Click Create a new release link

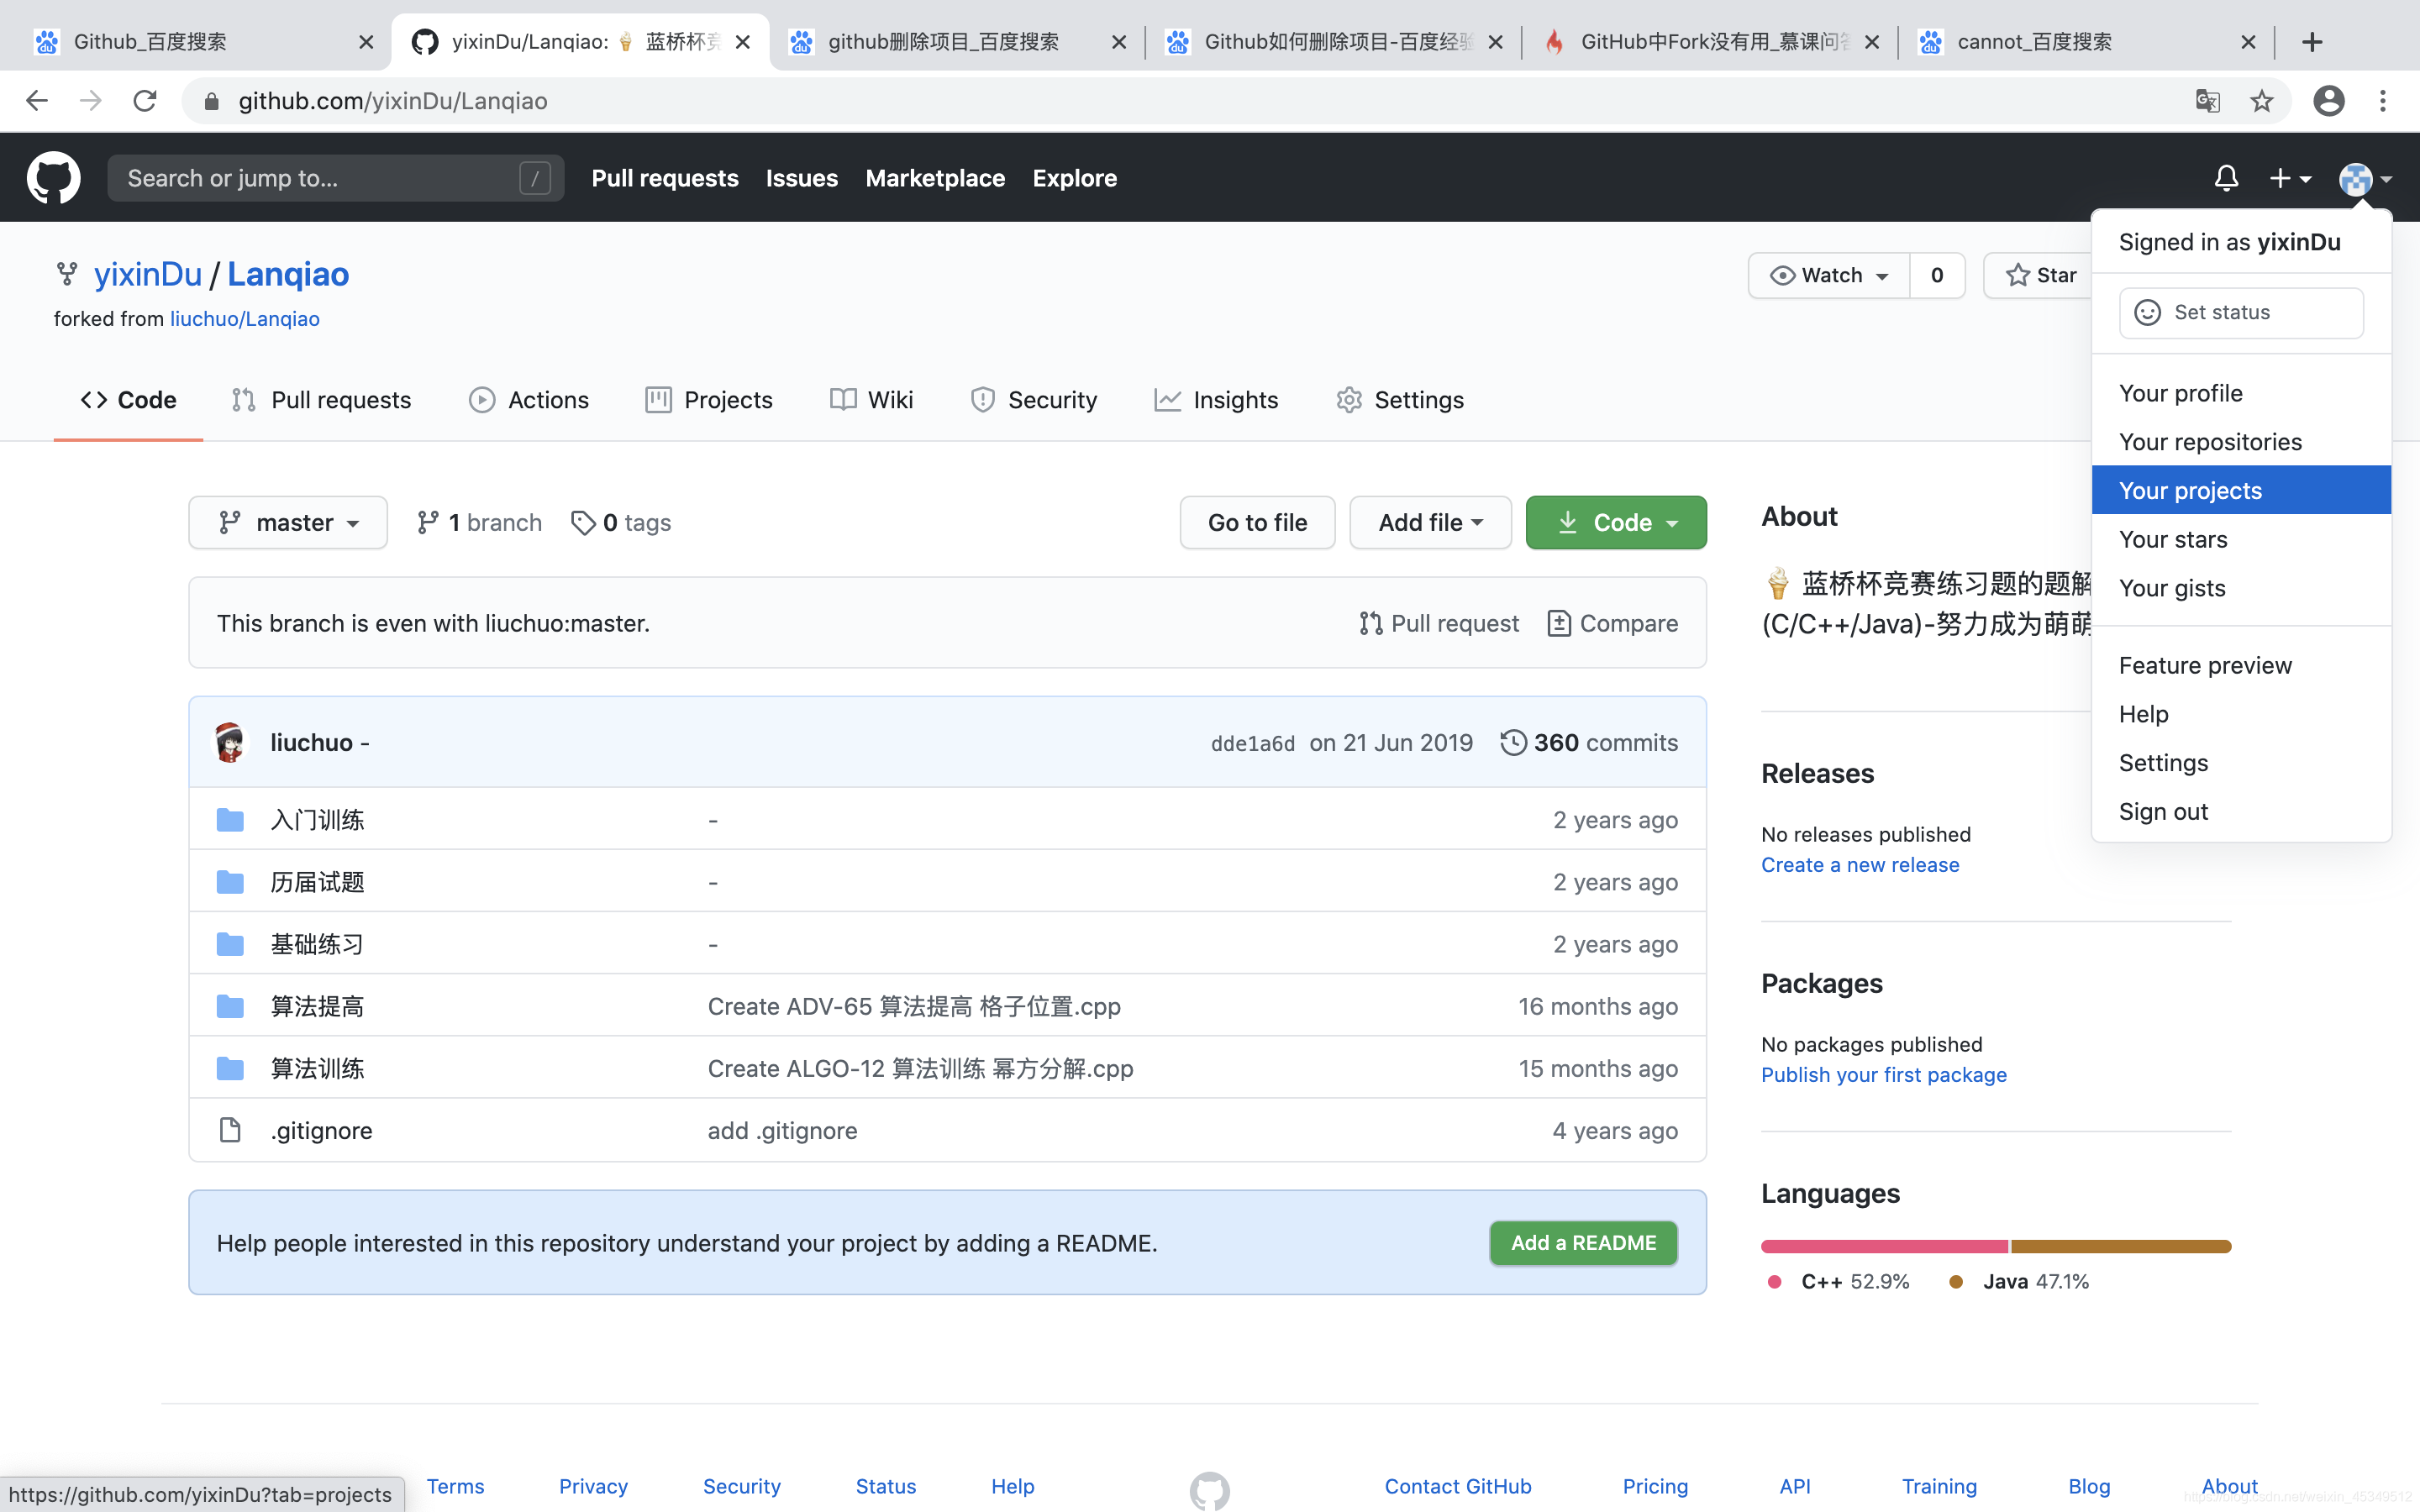point(1860,864)
